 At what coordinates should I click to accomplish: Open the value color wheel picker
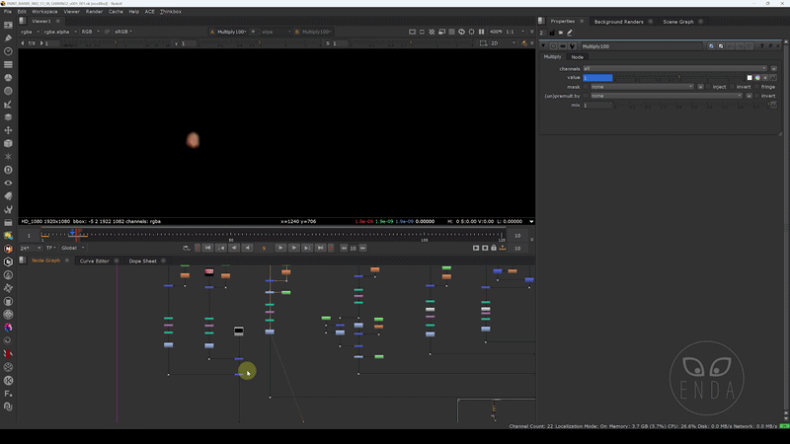757,78
